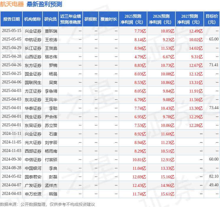Click institution 国金证券
220x207 pixels.
(x=33, y=74)
